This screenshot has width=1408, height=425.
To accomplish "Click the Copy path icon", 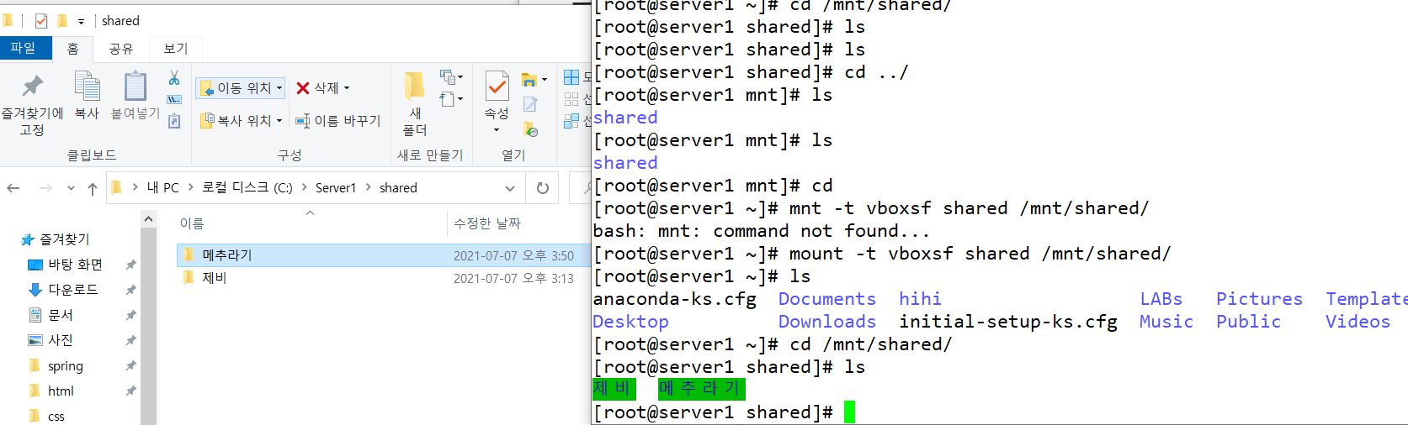I will coord(174,100).
